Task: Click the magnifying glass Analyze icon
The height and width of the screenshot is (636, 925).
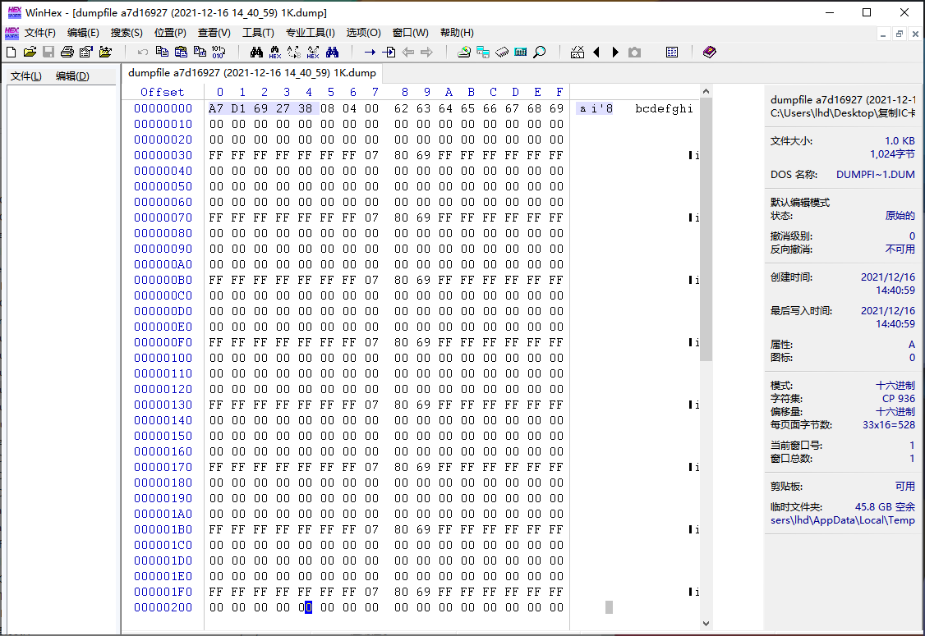Action: click(x=539, y=52)
